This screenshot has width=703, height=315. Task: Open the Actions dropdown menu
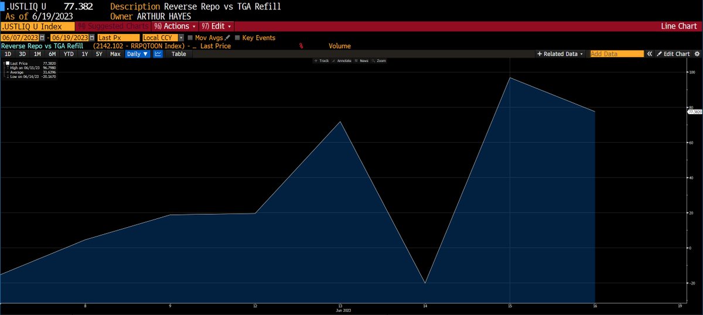click(x=174, y=26)
